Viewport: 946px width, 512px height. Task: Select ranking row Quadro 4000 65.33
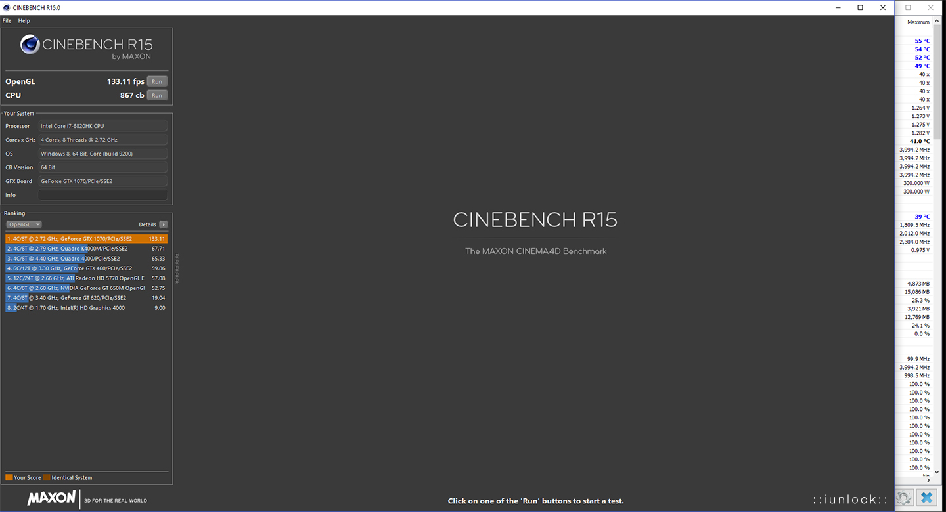[86, 259]
